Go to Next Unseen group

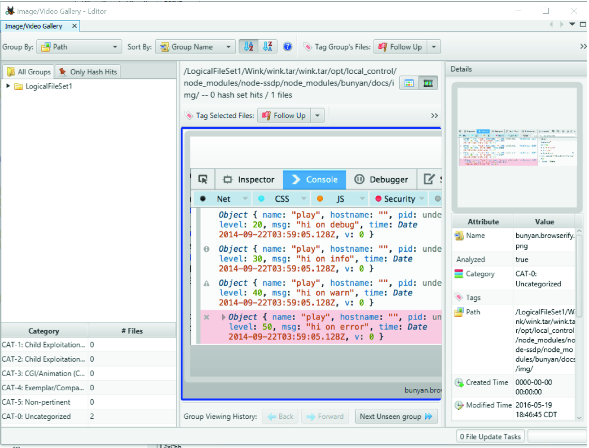click(x=396, y=416)
